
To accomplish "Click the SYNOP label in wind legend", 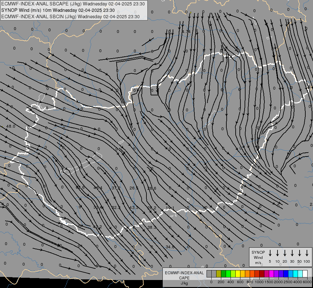I will (x=258, y=252).
